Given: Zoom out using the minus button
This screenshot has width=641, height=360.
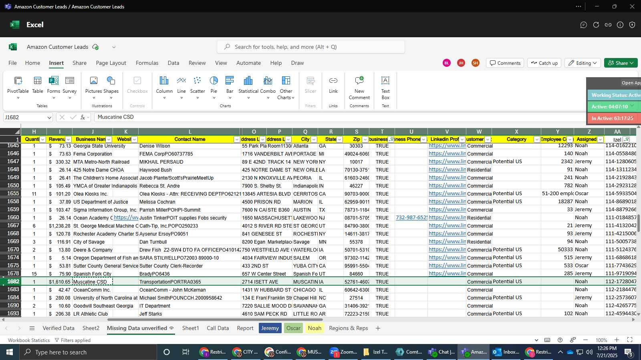Looking at the screenshot, I should coord(585,340).
